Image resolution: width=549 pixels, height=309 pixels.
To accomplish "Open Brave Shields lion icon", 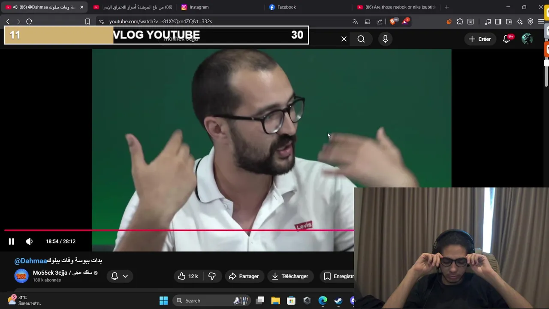I will coord(393,21).
